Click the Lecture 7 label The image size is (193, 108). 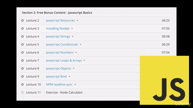click(x=33, y=61)
